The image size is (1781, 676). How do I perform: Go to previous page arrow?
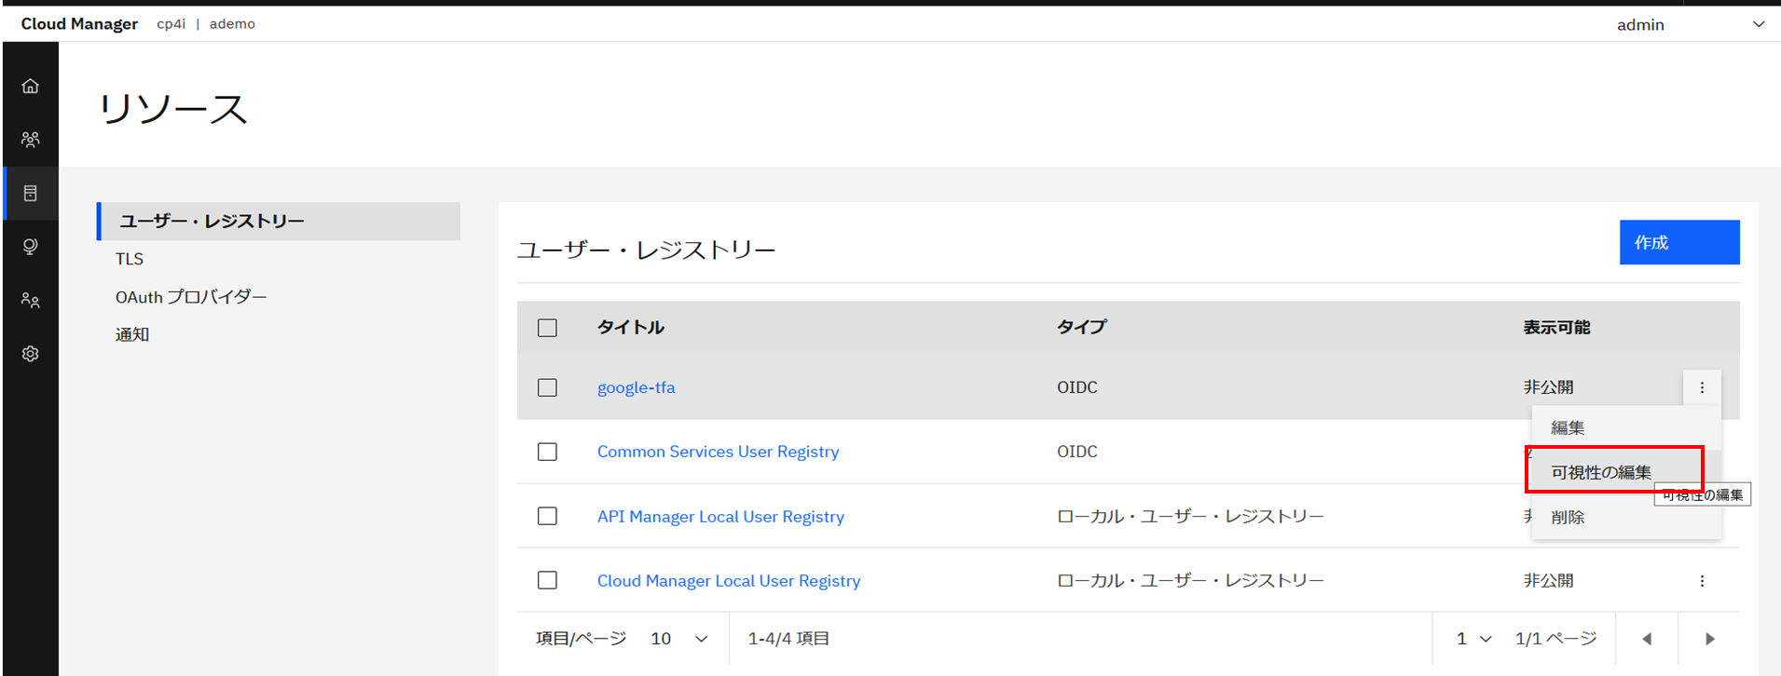pos(1647,639)
